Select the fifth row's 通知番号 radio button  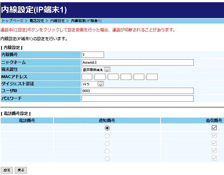click(x=107, y=158)
